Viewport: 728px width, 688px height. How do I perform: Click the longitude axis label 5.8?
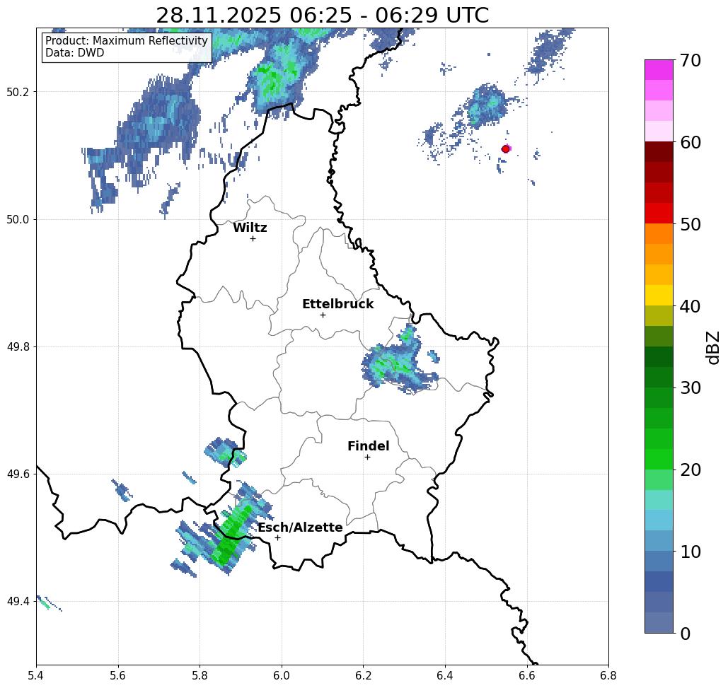click(200, 675)
